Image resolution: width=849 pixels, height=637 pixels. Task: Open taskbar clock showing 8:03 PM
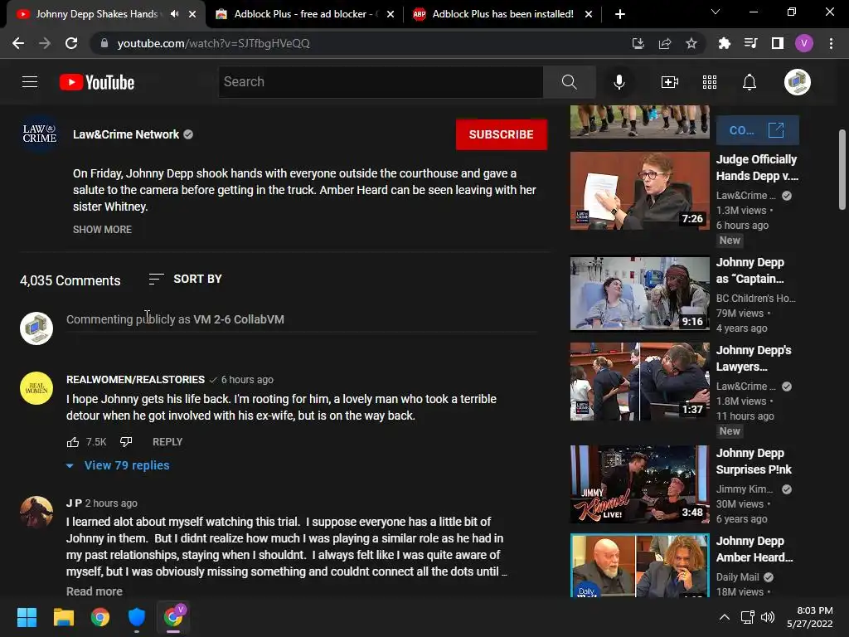click(809, 617)
